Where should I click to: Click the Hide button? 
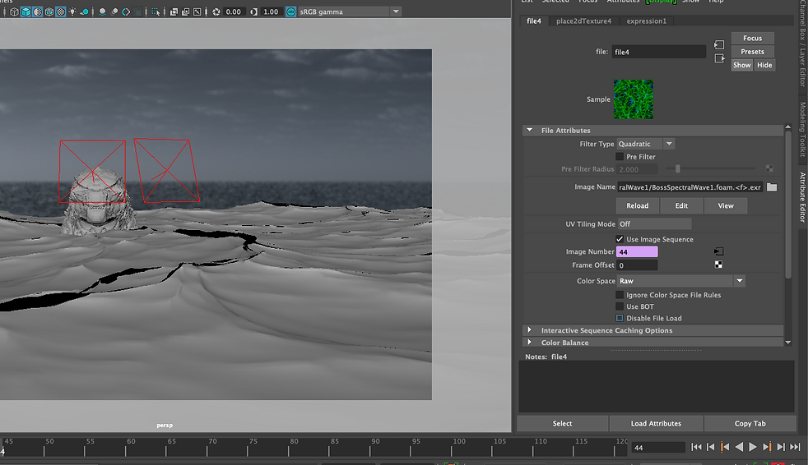pos(764,65)
